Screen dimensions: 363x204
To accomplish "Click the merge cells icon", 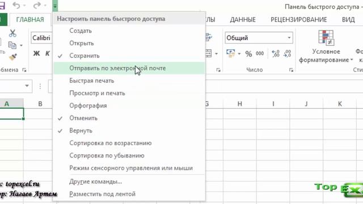I will point(209,54).
